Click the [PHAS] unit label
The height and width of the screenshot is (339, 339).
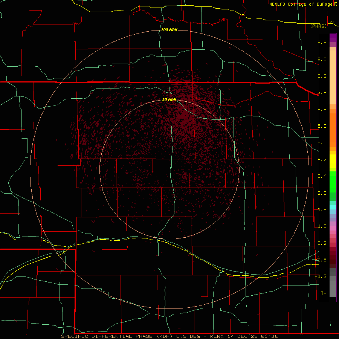pos(318,26)
